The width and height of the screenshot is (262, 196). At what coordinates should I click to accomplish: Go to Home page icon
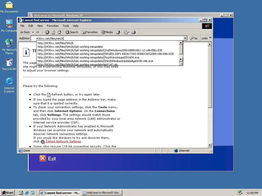(x=59, y=32)
